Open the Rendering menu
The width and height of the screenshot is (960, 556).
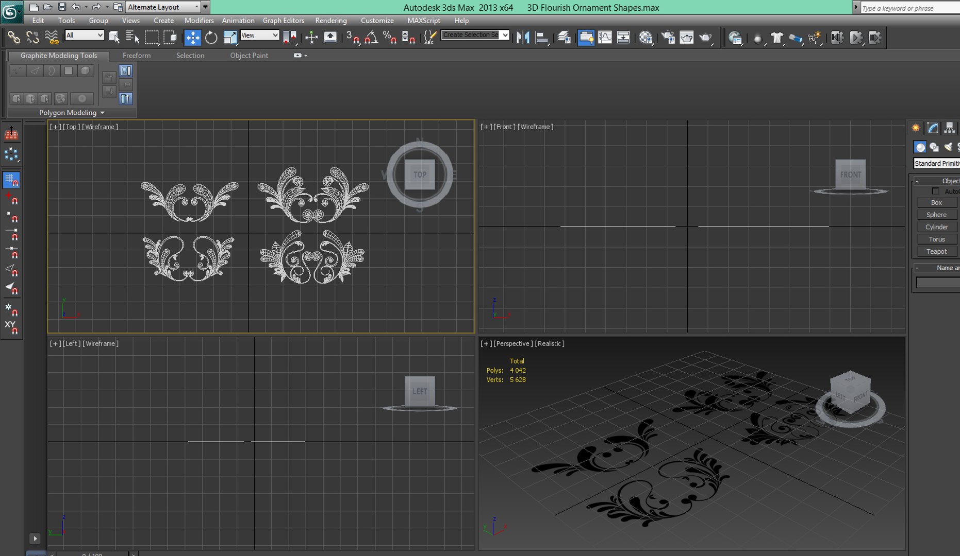point(331,21)
